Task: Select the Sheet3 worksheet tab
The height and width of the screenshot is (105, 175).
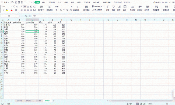Action: pyautogui.click(x=38, y=101)
